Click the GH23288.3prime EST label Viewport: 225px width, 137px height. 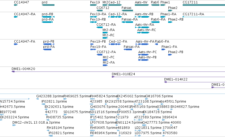click(x=50, y=96)
